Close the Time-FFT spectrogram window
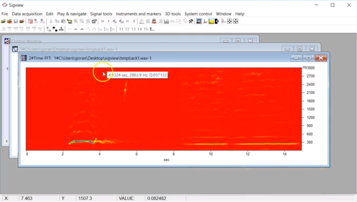Screen dimensions: 357x202 [321, 58]
